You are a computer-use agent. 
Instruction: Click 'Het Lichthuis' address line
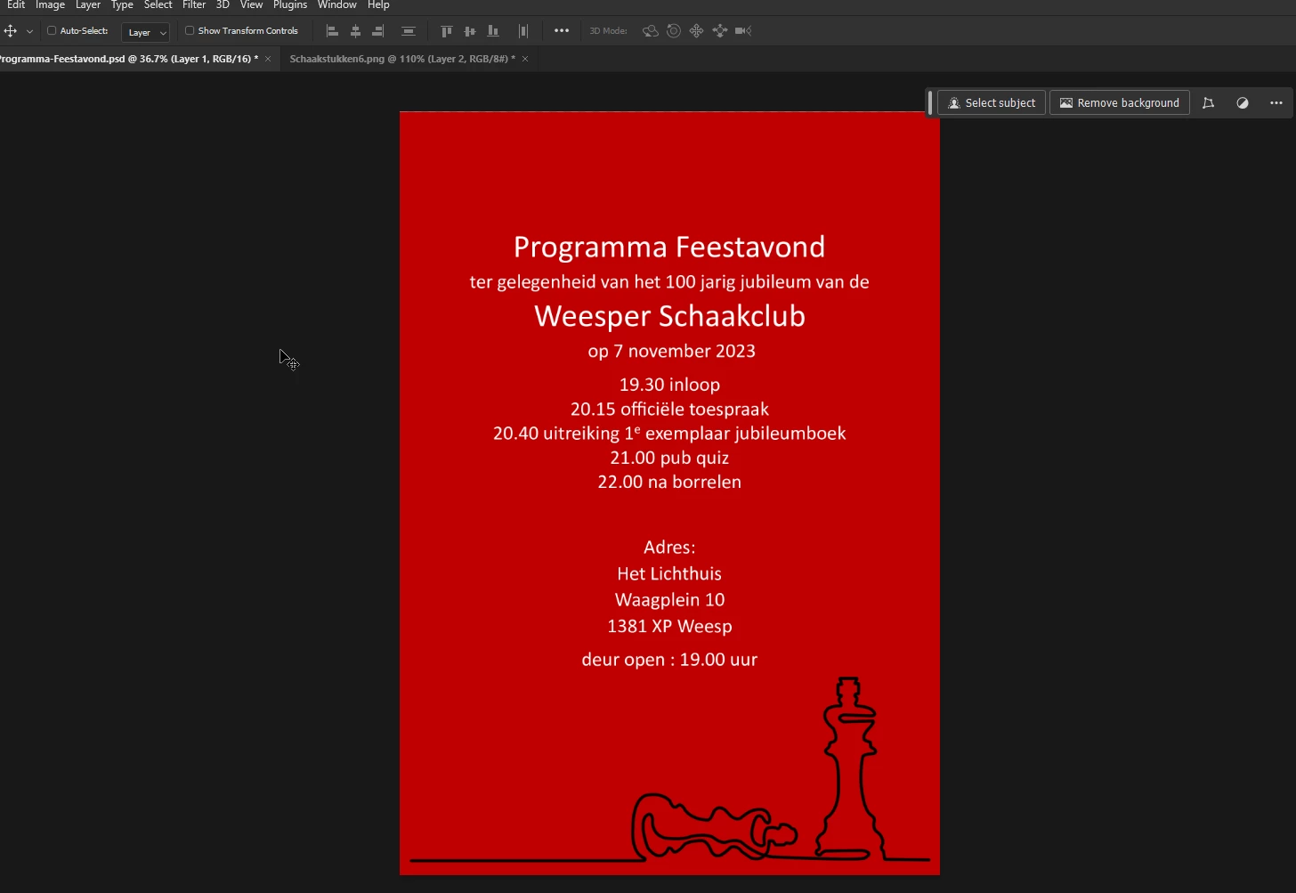669,573
